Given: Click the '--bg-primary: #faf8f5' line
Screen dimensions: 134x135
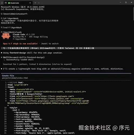Looking at the screenshot, I should [x=26, y=112].
